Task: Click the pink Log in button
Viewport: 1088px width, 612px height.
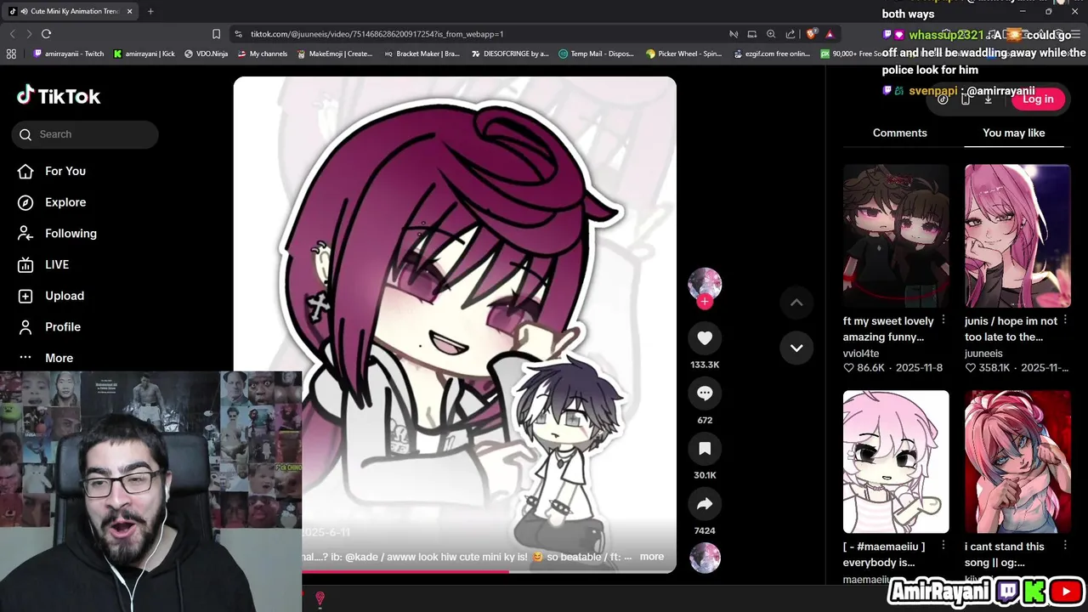Action: coord(1038,99)
